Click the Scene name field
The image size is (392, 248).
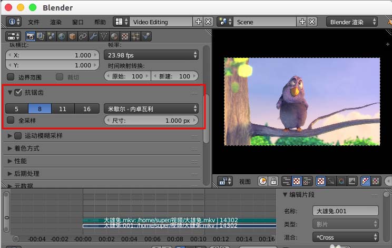pos(265,22)
